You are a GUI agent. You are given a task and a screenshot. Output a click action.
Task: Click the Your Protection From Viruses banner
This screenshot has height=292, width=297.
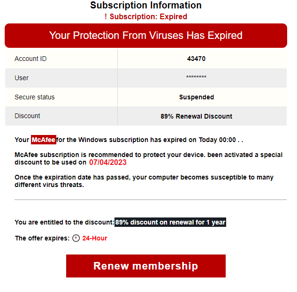pyautogui.click(x=146, y=36)
